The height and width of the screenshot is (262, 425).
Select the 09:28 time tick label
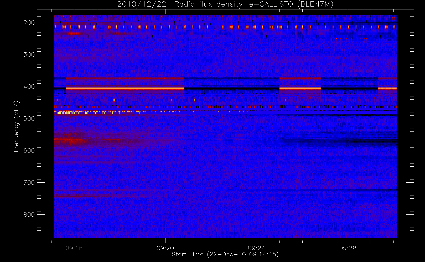click(x=348, y=248)
